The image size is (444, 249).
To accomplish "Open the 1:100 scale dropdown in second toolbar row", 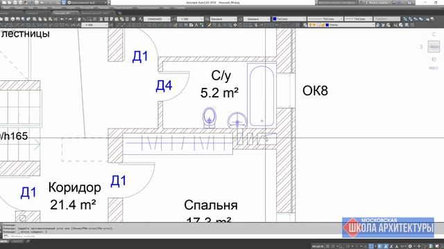I will coord(94,25).
